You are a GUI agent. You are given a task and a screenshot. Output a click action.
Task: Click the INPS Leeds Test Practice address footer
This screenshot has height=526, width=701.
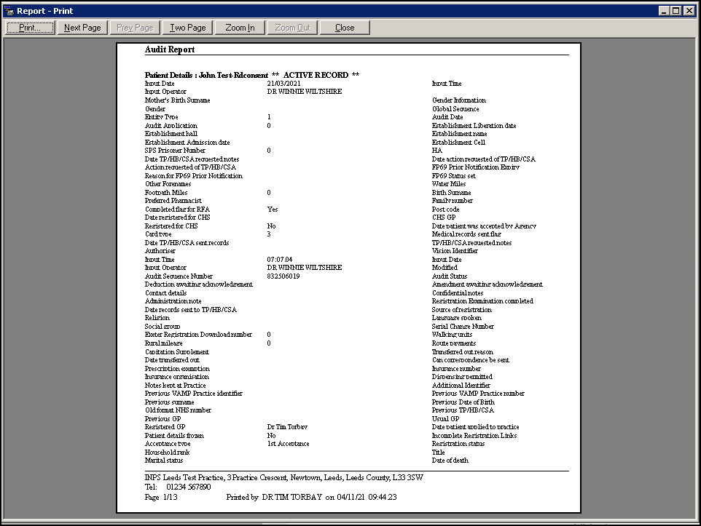pos(283,477)
